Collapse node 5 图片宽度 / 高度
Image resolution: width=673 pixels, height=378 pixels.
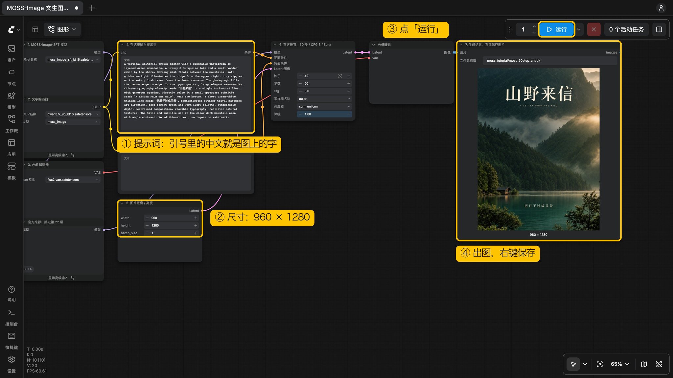point(122,203)
